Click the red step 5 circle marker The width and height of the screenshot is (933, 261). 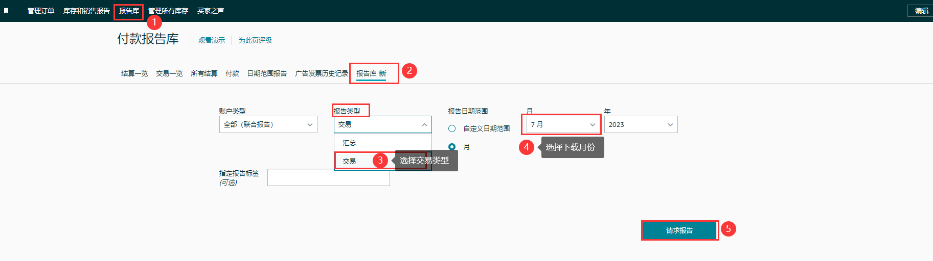point(728,229)
